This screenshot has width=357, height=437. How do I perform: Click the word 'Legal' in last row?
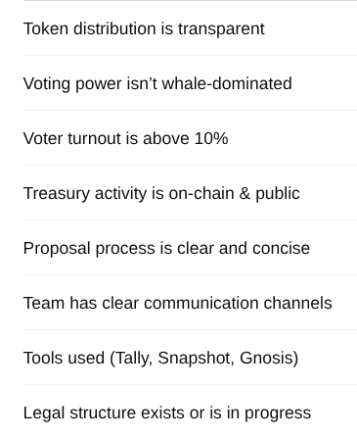pos(44,413)
